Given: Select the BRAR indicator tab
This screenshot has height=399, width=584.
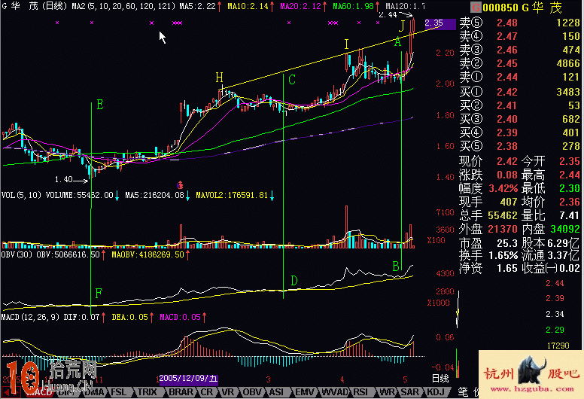Looking at the screenshot, I should point(181,392).
